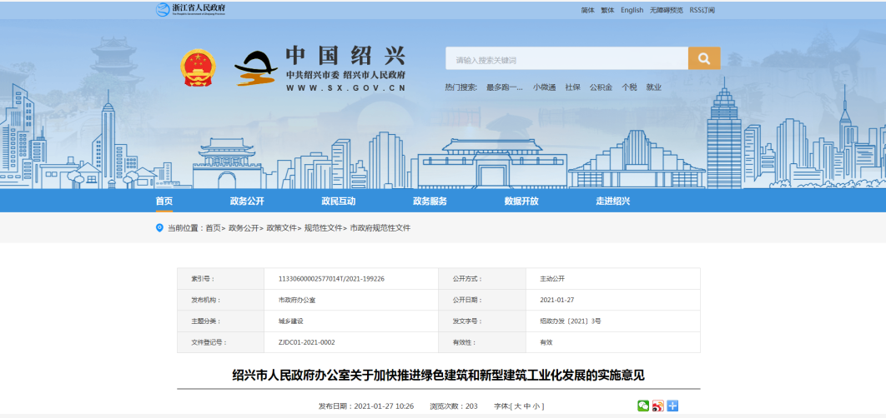Click the Shaoxing hat logo
Image resolution: width=886 pixels, height=418 pixels.
[x=255, y=67]
